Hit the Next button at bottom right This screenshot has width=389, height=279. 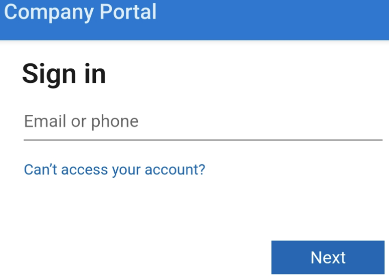pos(328,257)
